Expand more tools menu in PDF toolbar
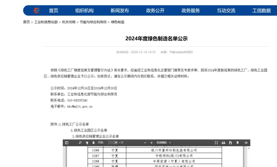This screenshot has width=277, height=167. pyautogui.click(x=246, y=143)
